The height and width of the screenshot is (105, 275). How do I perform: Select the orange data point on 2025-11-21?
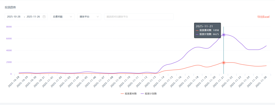tap(224, 63)
